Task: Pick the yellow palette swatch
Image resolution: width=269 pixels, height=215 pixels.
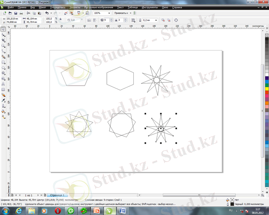Action: coord(267,89)
